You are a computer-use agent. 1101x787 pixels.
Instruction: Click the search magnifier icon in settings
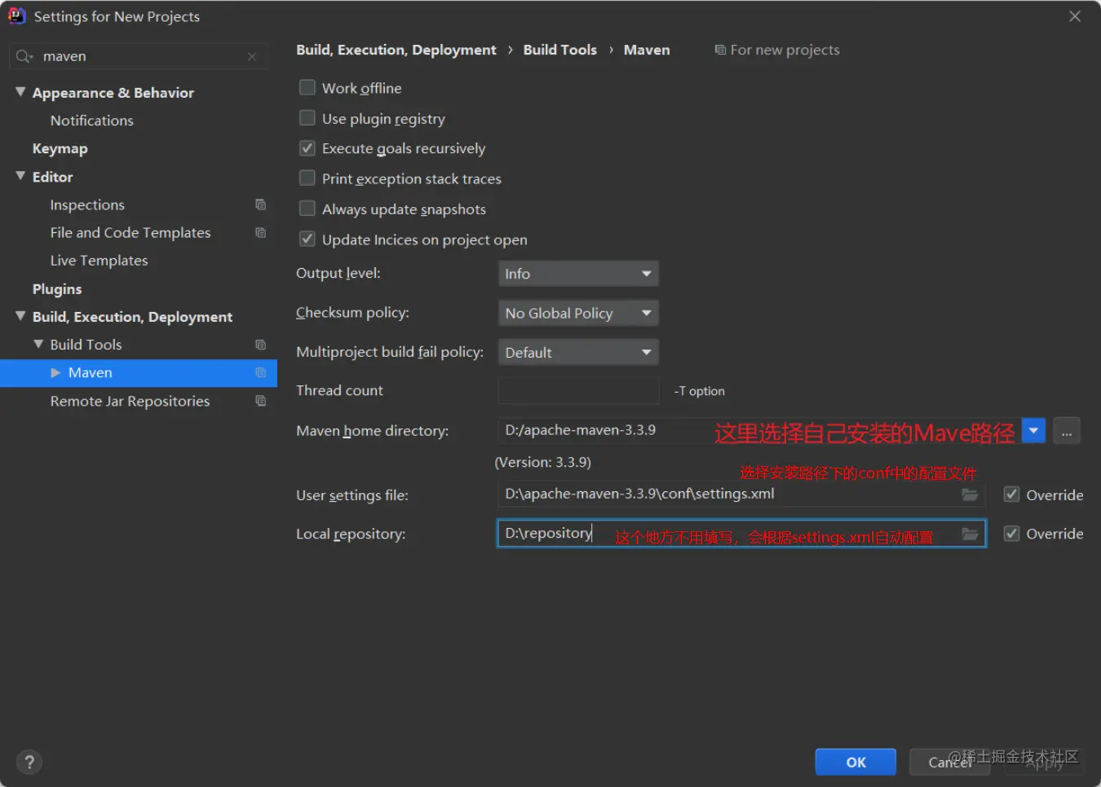tap(24, 56)
